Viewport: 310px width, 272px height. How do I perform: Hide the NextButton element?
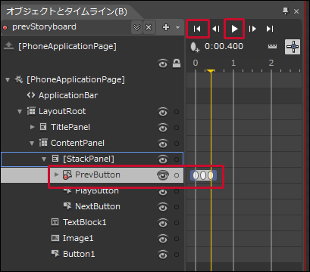tap(163, 207)
